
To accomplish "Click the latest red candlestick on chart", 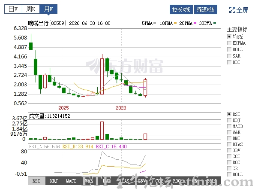I will (x=145, y=88).
